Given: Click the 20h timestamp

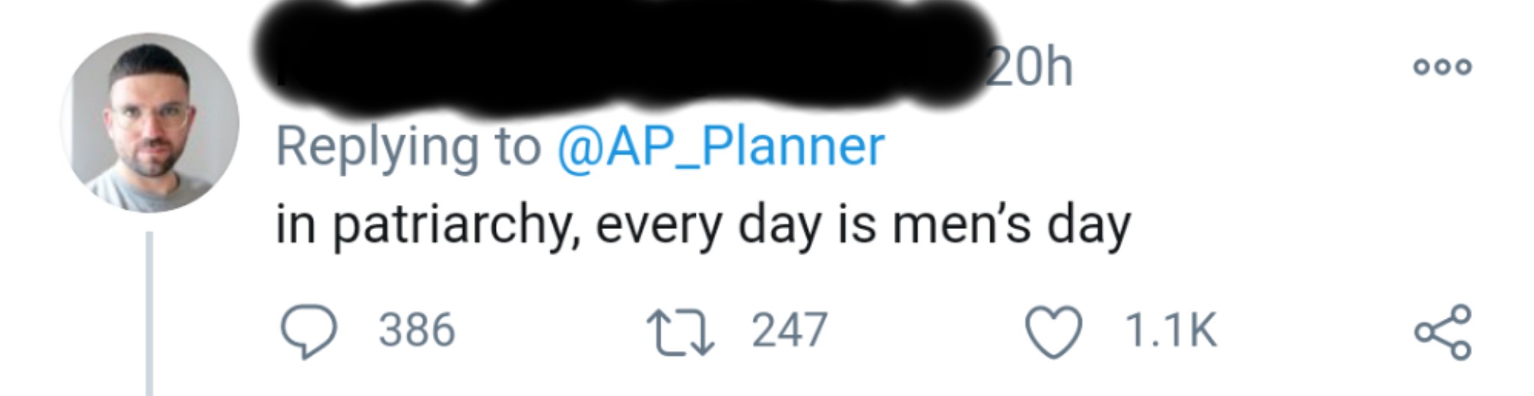Looking at the screenshot, I should [x=1029, y=69].
